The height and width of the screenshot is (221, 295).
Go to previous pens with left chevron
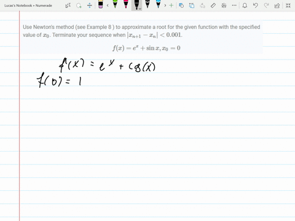point(108,6)
